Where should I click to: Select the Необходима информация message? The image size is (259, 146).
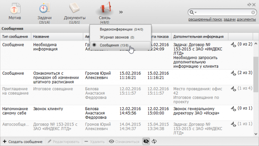tap(45, 47)
